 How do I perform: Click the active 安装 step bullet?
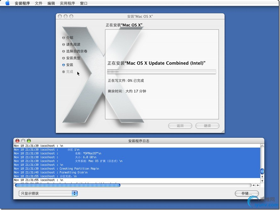pyautogui.click(x=64, y=65)
